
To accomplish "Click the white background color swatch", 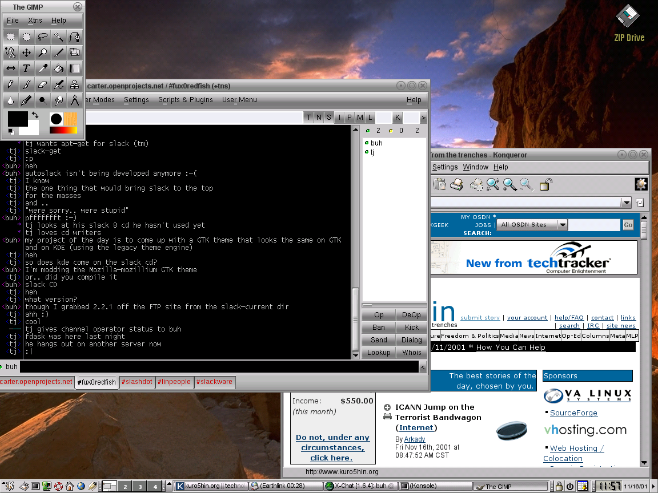I will point(33,130).
